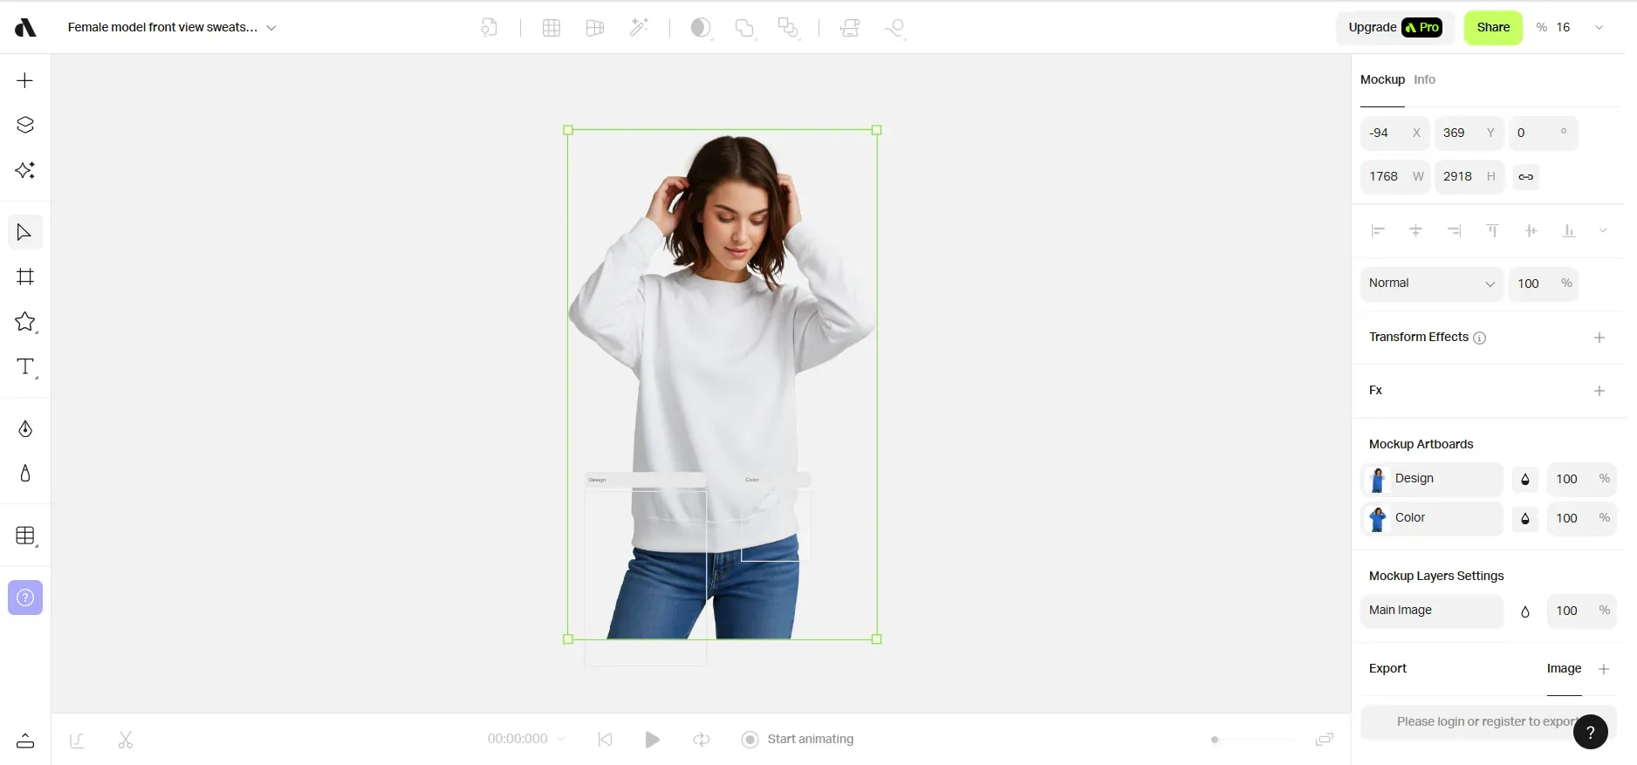
Task: Click the mask circle toolbar icon
Action: [701, 28]
